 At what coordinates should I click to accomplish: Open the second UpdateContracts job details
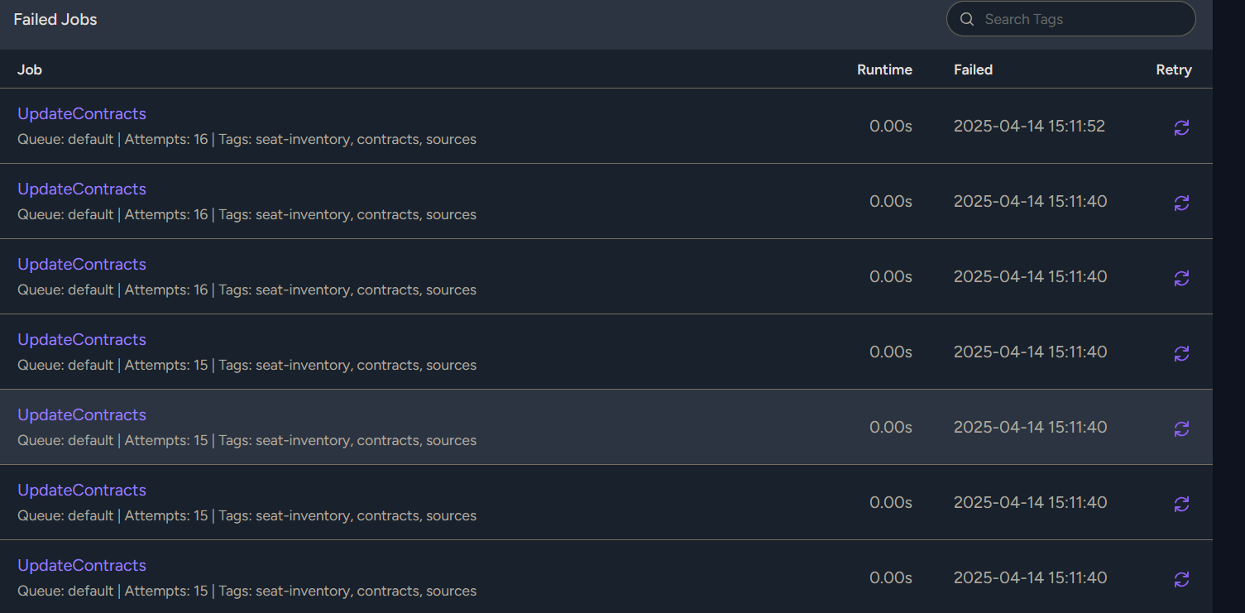82,189
